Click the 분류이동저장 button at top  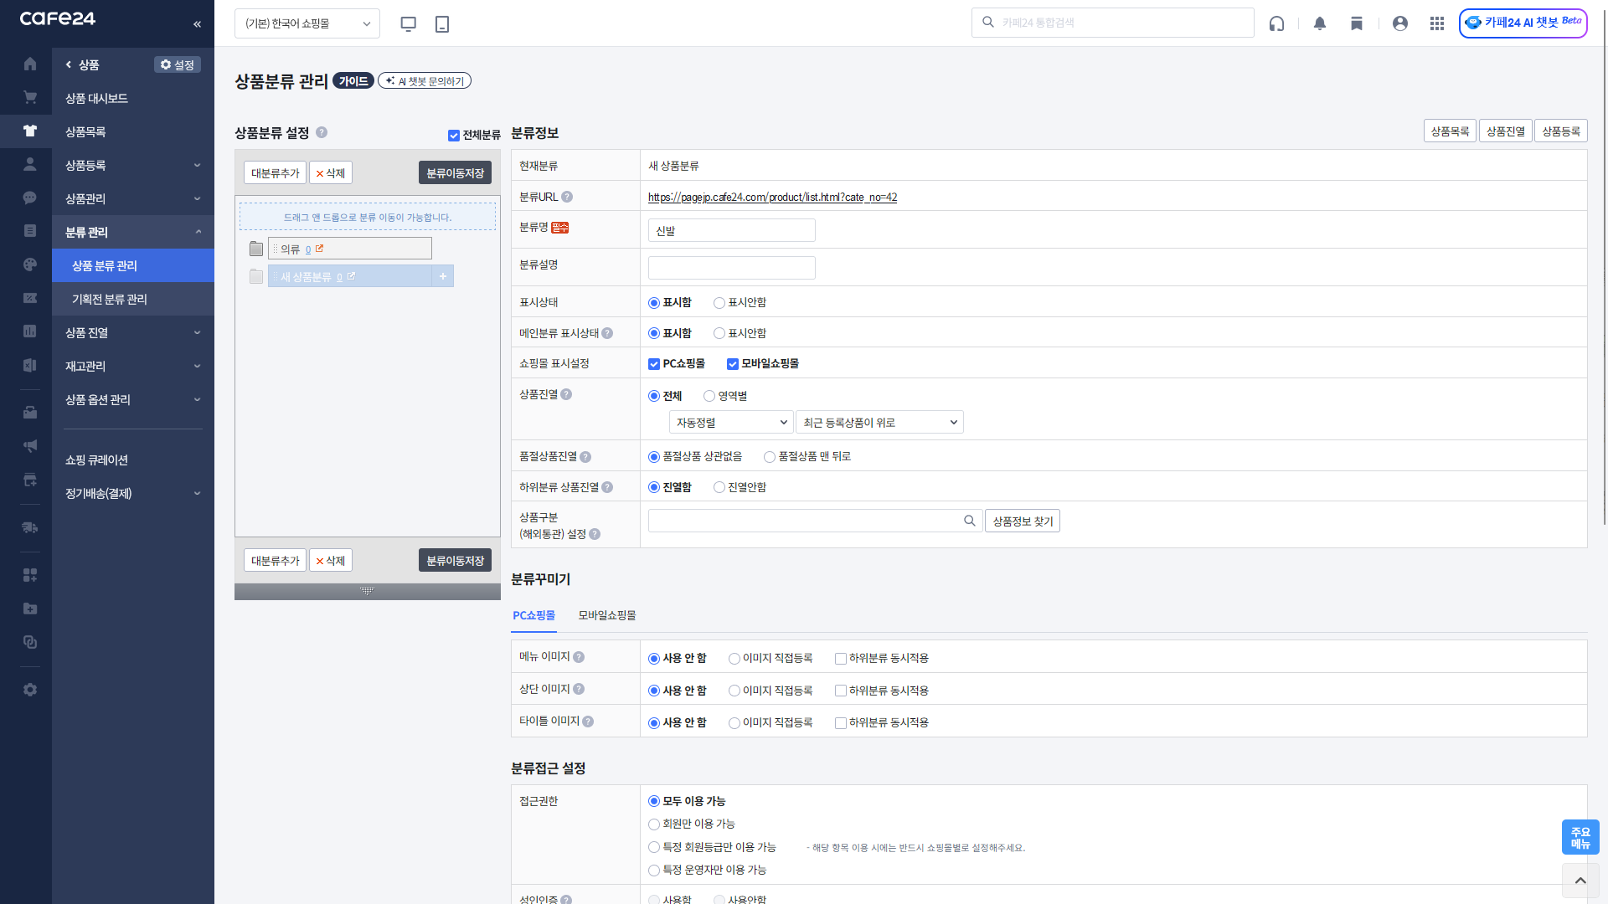click(455, 173)
